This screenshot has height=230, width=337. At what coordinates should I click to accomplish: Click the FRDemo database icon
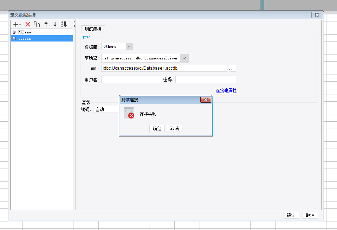point(14,32)
